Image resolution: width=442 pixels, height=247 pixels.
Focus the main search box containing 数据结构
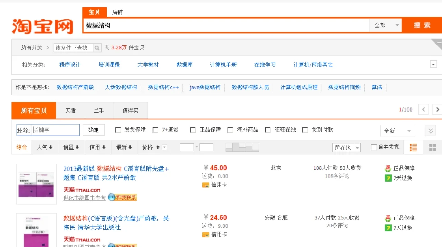[226, 25]
